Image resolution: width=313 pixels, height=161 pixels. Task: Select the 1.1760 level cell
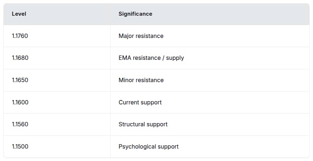(x=20, y=36)
